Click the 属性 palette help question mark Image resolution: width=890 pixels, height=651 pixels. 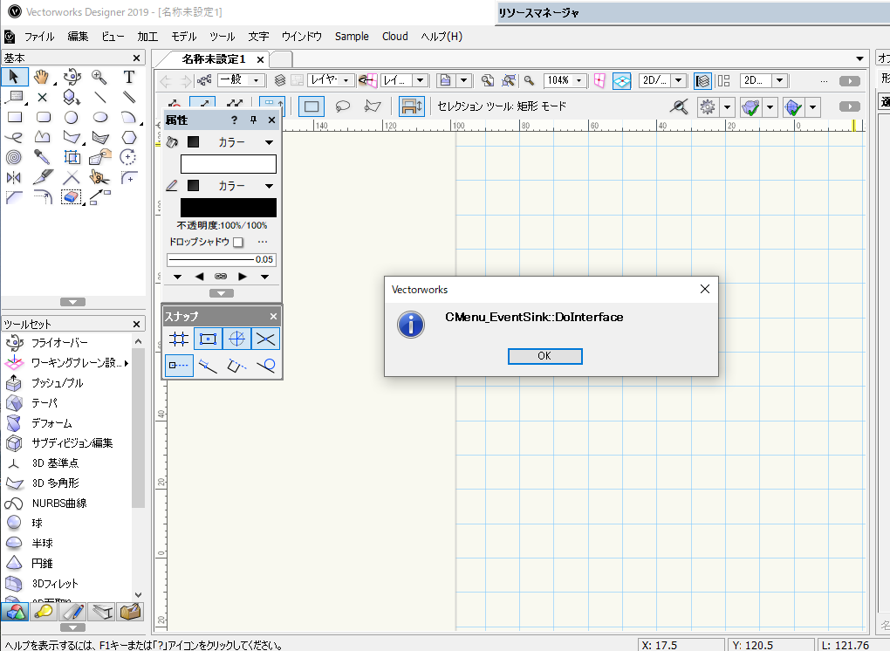[235, 120]
